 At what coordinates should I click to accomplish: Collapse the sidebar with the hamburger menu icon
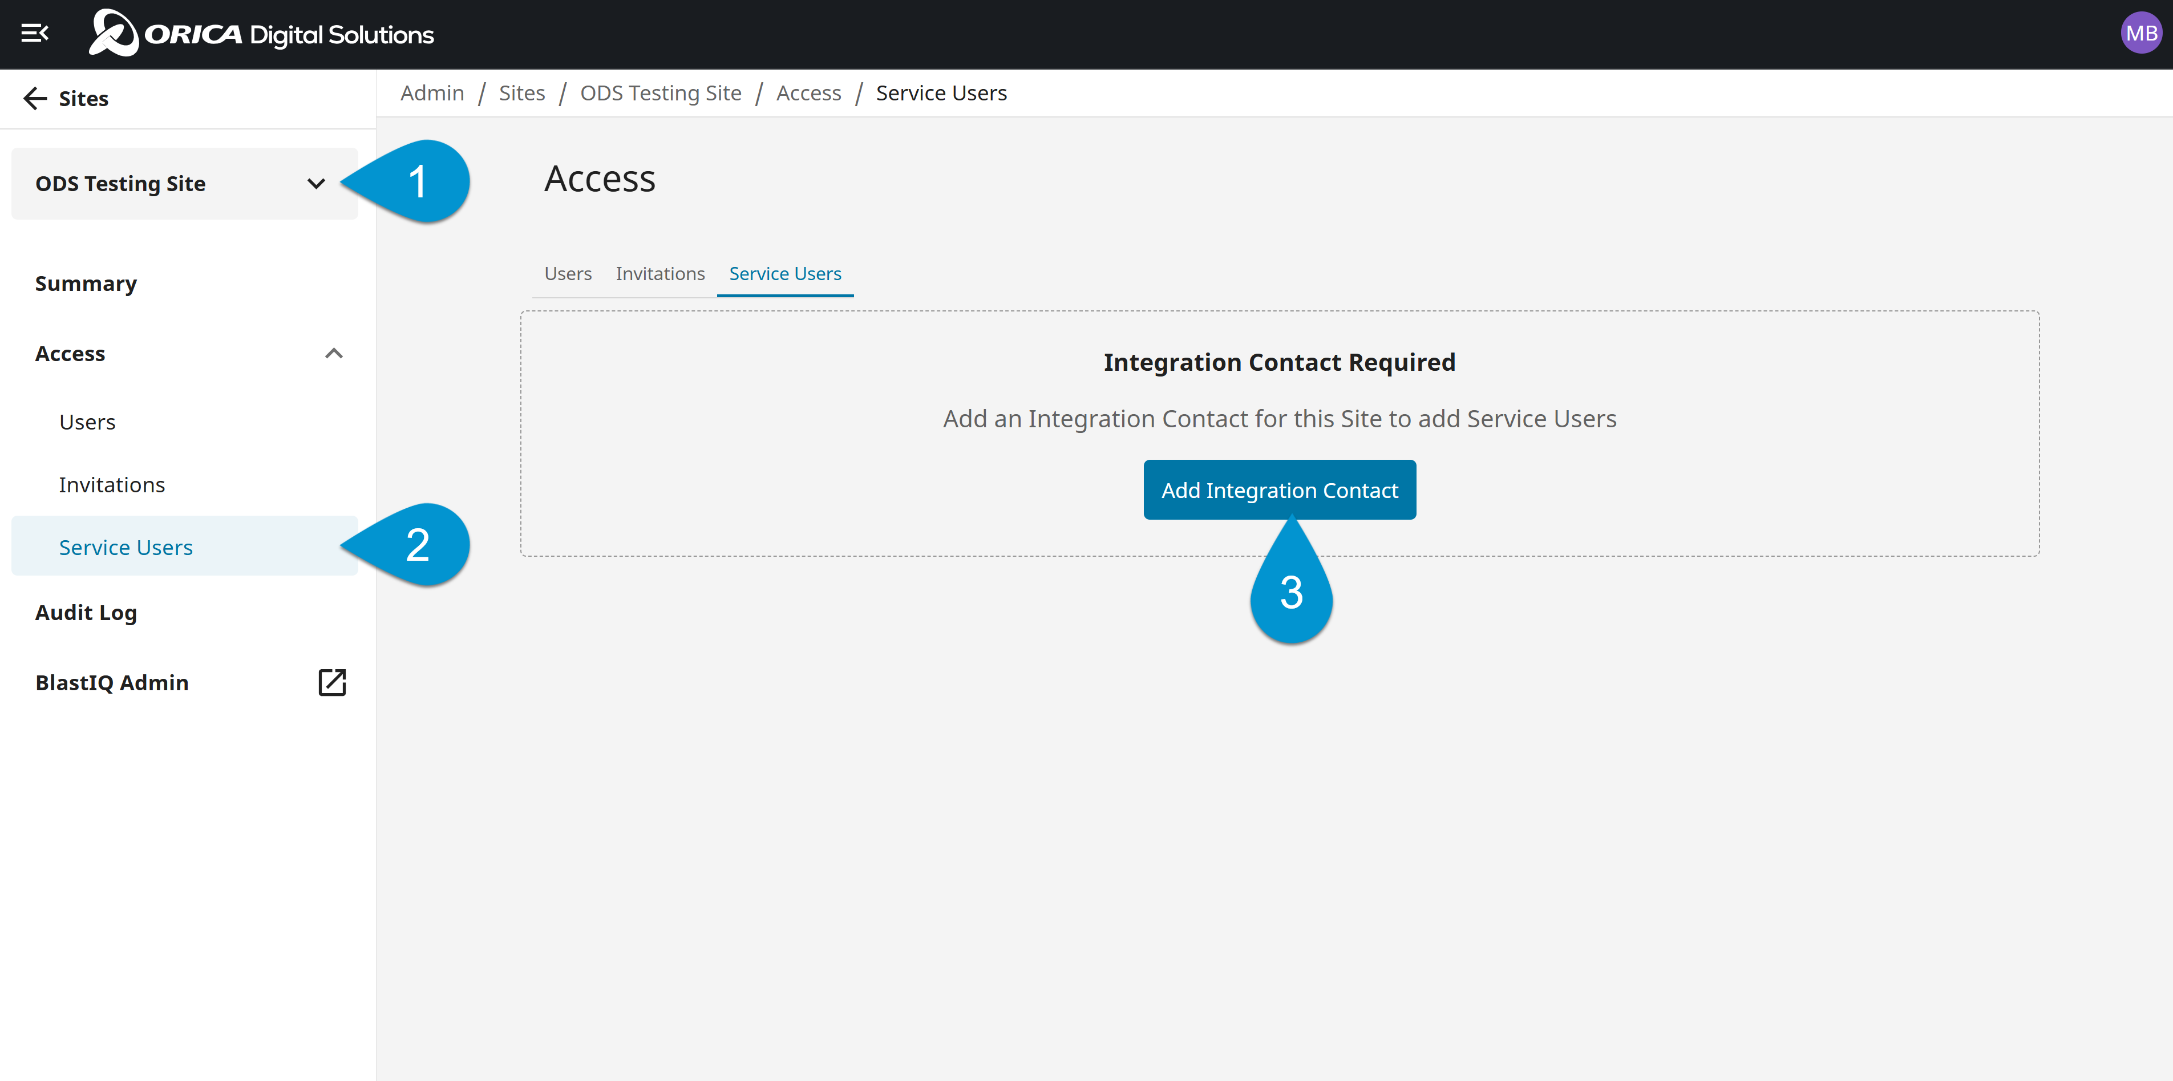[x=35, y=34]
